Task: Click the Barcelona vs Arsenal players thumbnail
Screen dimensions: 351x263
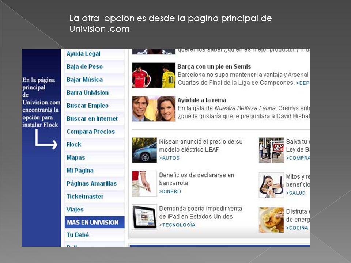Action: coord(154,75)
